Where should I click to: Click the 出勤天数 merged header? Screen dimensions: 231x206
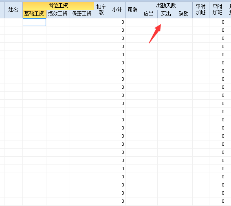coord(166,6)
